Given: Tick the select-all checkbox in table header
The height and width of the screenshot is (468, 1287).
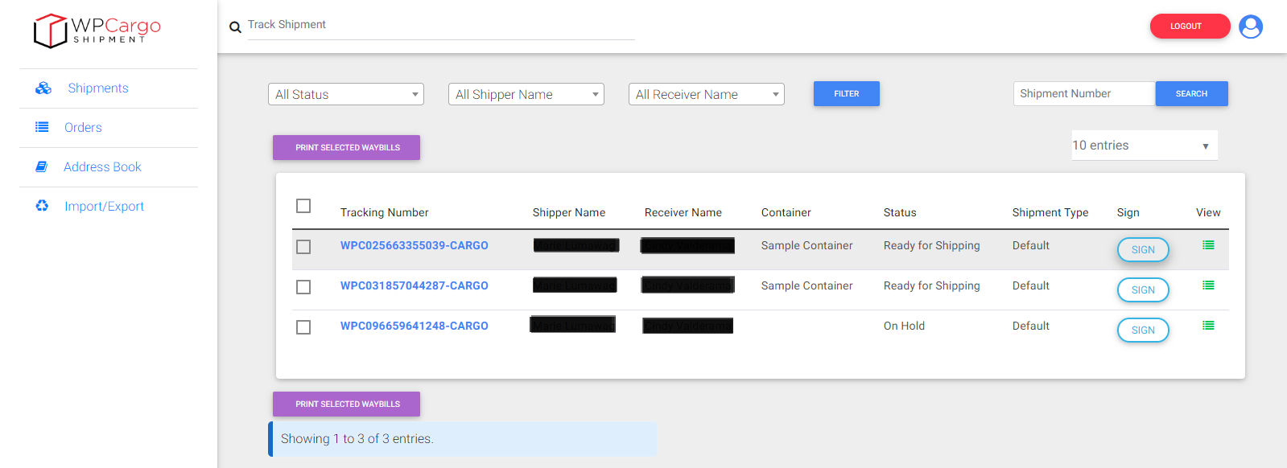Looking at the screenshot, I should pos(303,206).
